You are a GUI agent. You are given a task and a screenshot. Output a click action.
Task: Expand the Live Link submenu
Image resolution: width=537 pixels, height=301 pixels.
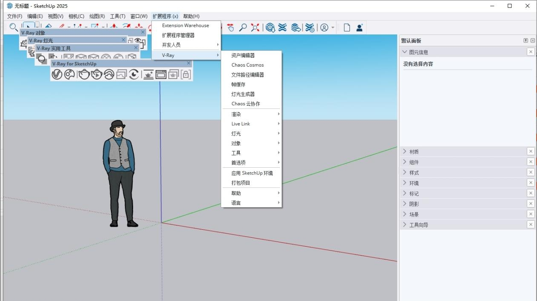point(251,124)
